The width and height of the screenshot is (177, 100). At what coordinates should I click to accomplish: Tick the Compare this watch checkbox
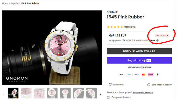(108, 97)
